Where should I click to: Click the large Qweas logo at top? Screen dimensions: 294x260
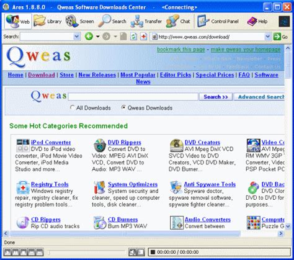38,56
